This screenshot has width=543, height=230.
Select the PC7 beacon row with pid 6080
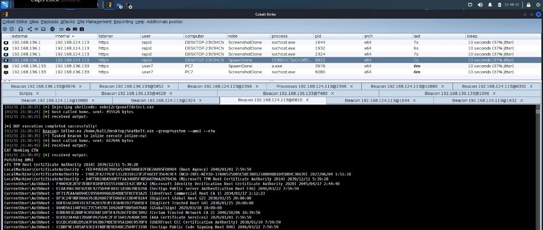(271, 72)
